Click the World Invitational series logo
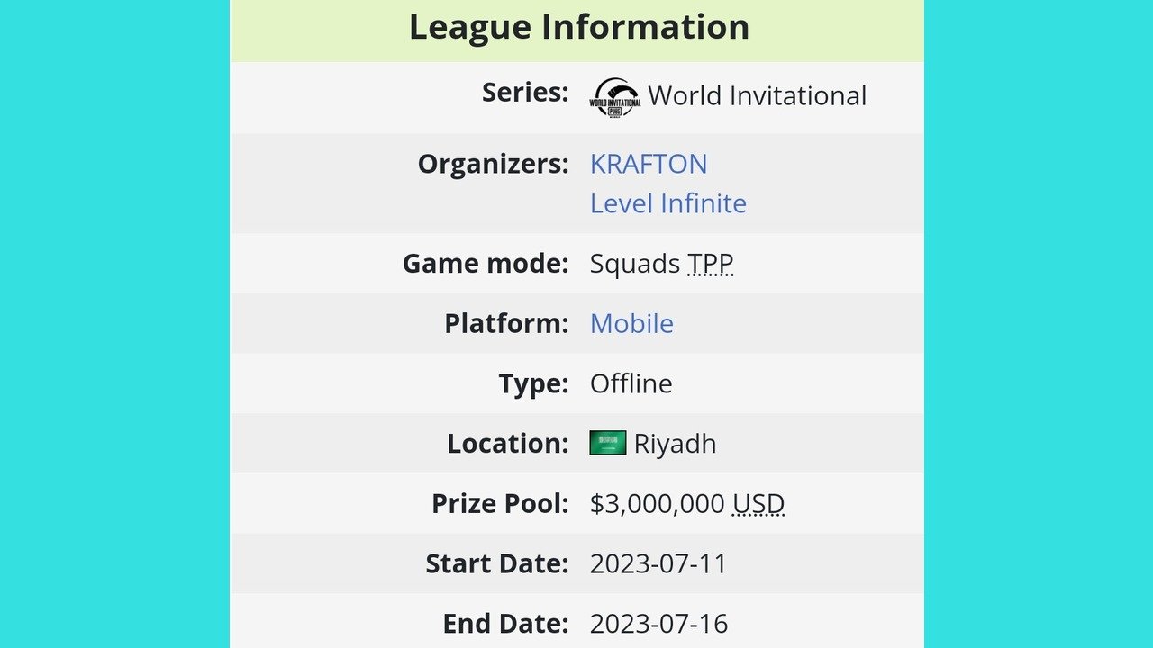 click(x=615, y=98)
